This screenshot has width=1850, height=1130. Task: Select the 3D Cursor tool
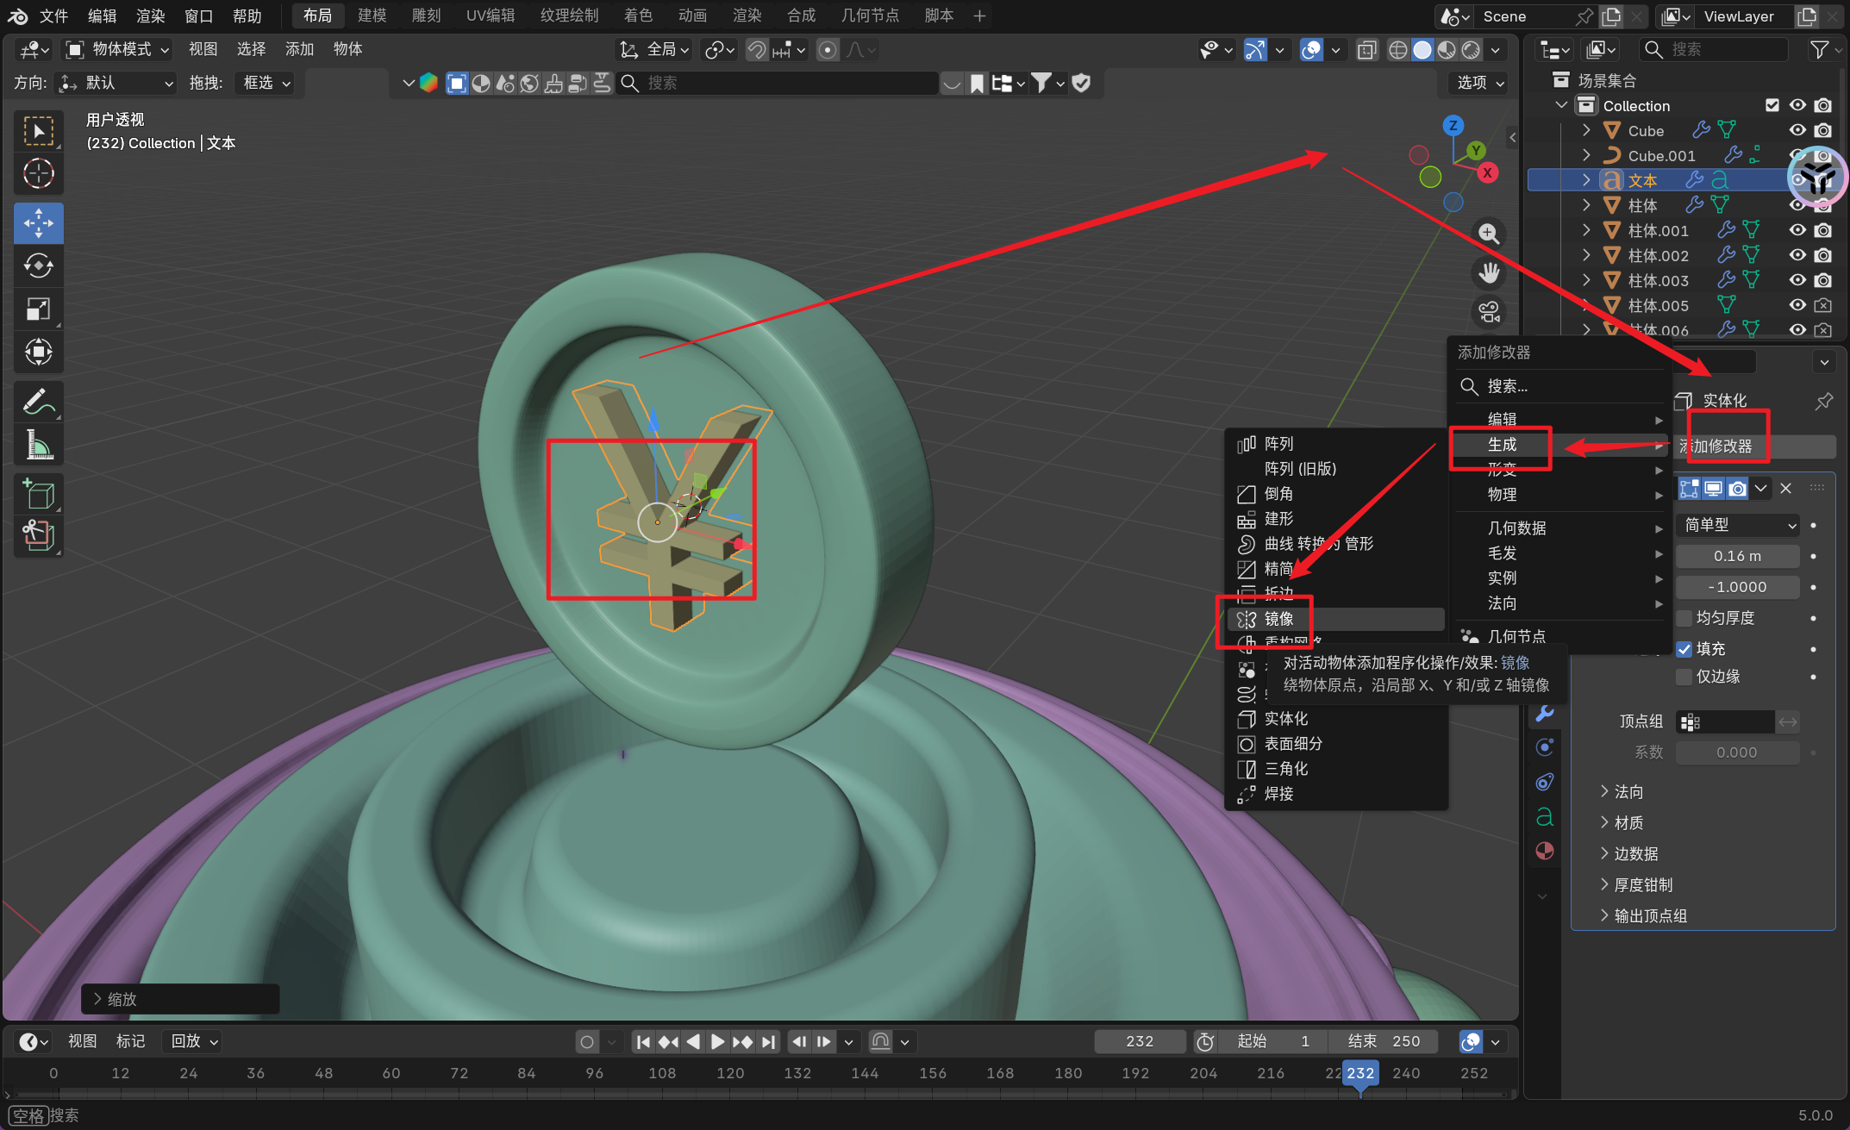(x=38, y=174)
